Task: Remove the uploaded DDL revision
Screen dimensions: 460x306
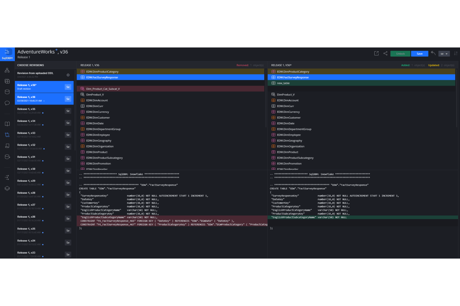Action: coord(68,75)
